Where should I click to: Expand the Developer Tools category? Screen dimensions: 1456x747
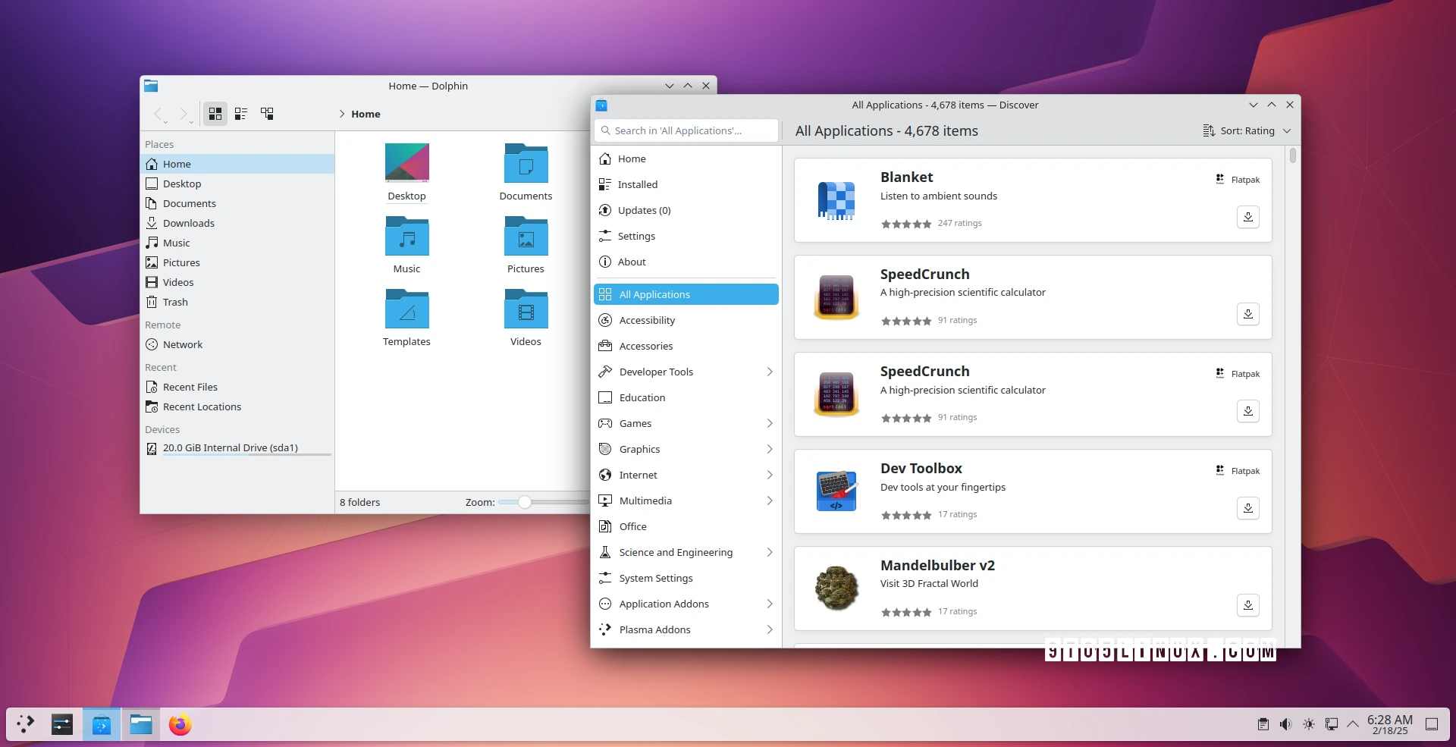pyautogui.click(x=769, y=372)
